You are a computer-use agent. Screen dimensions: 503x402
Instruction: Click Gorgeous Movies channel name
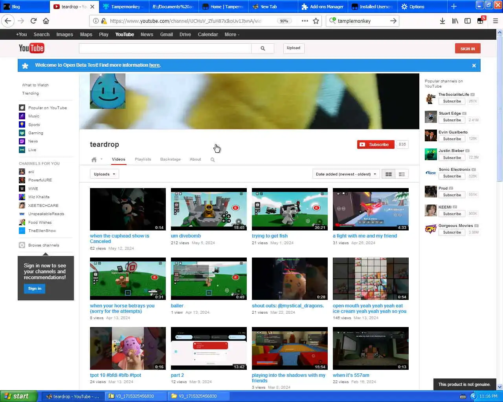coord(455,226)
